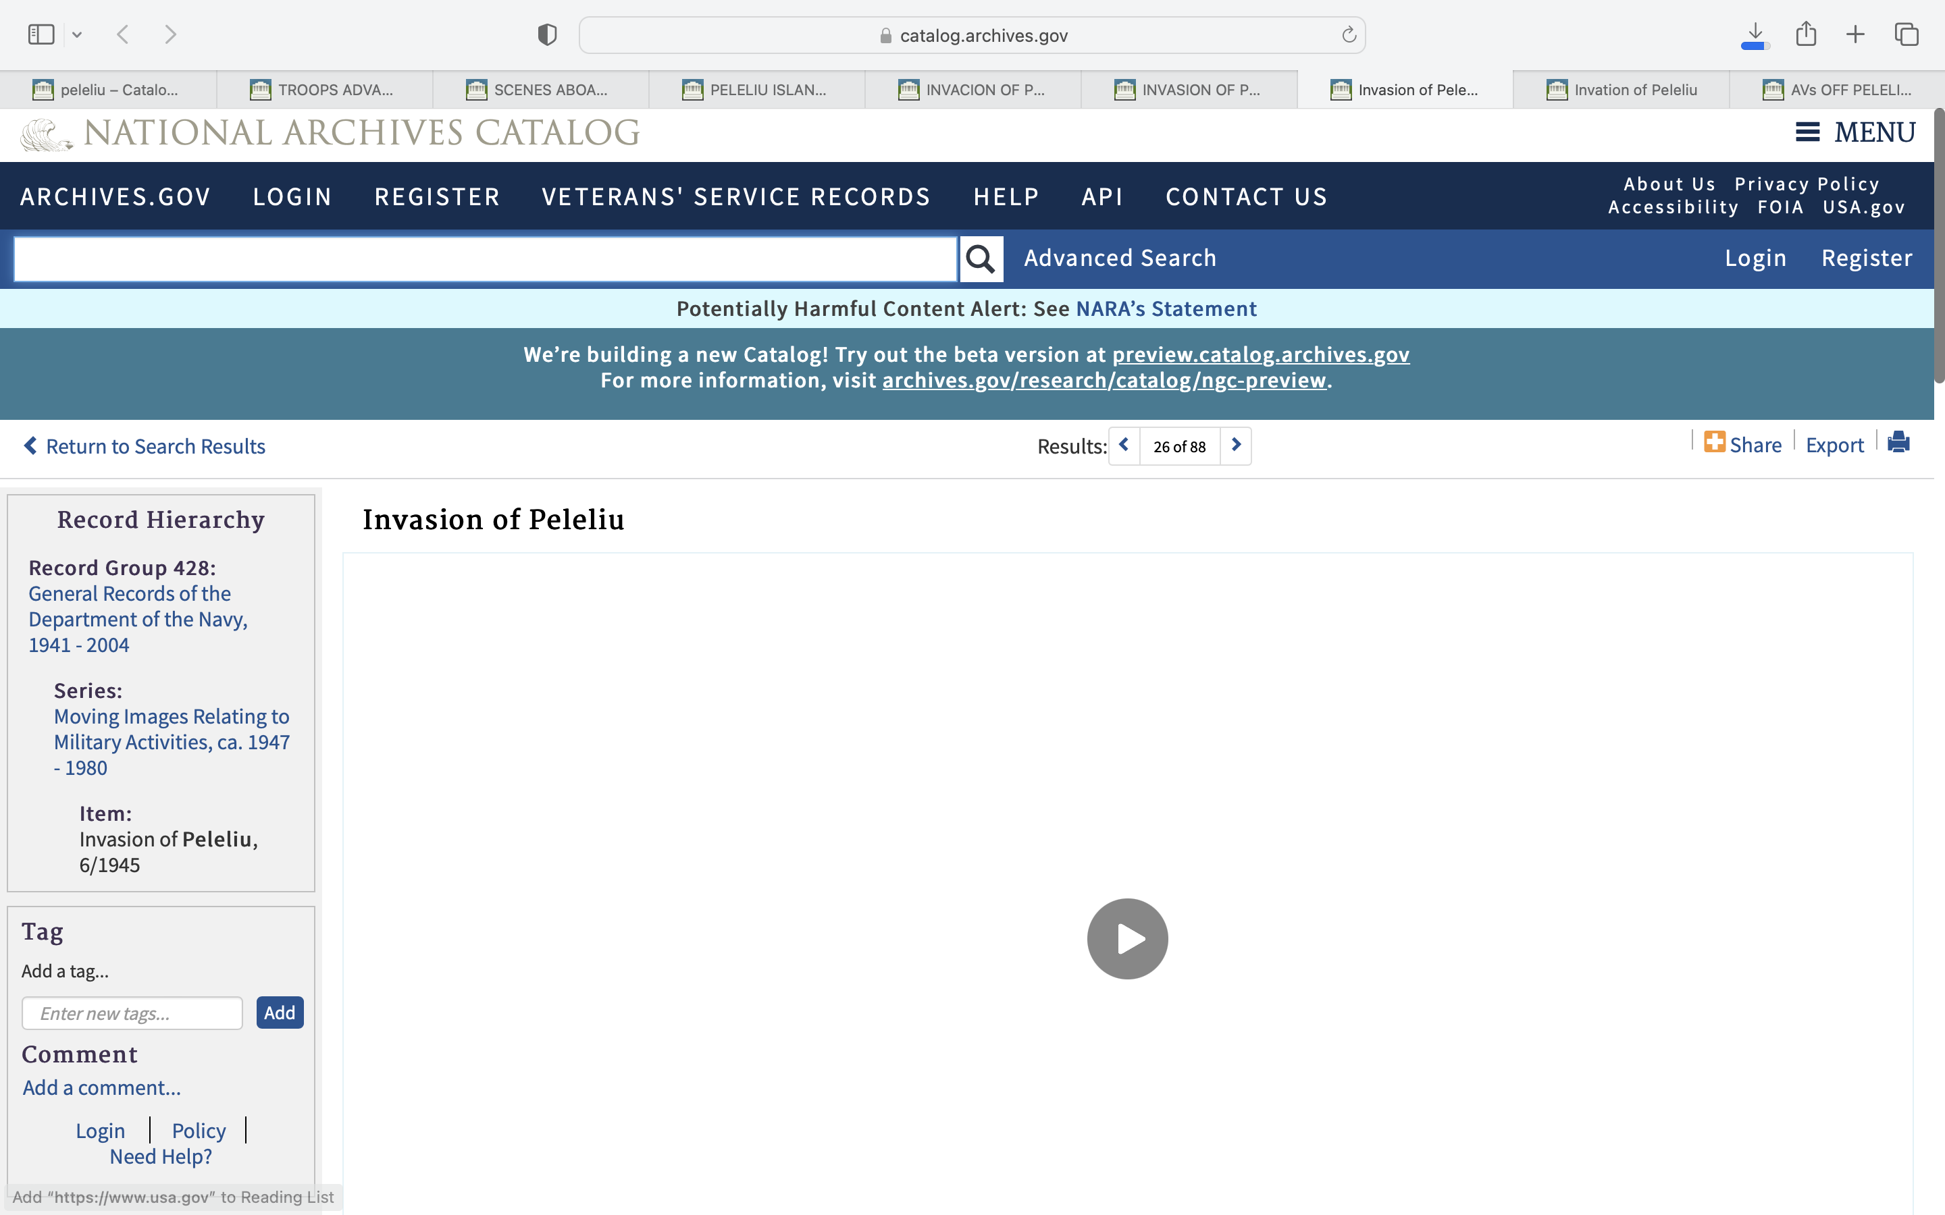Expand the sidebar options chevron dropdown
1945x1215 pixels.
tap(77, 34)
